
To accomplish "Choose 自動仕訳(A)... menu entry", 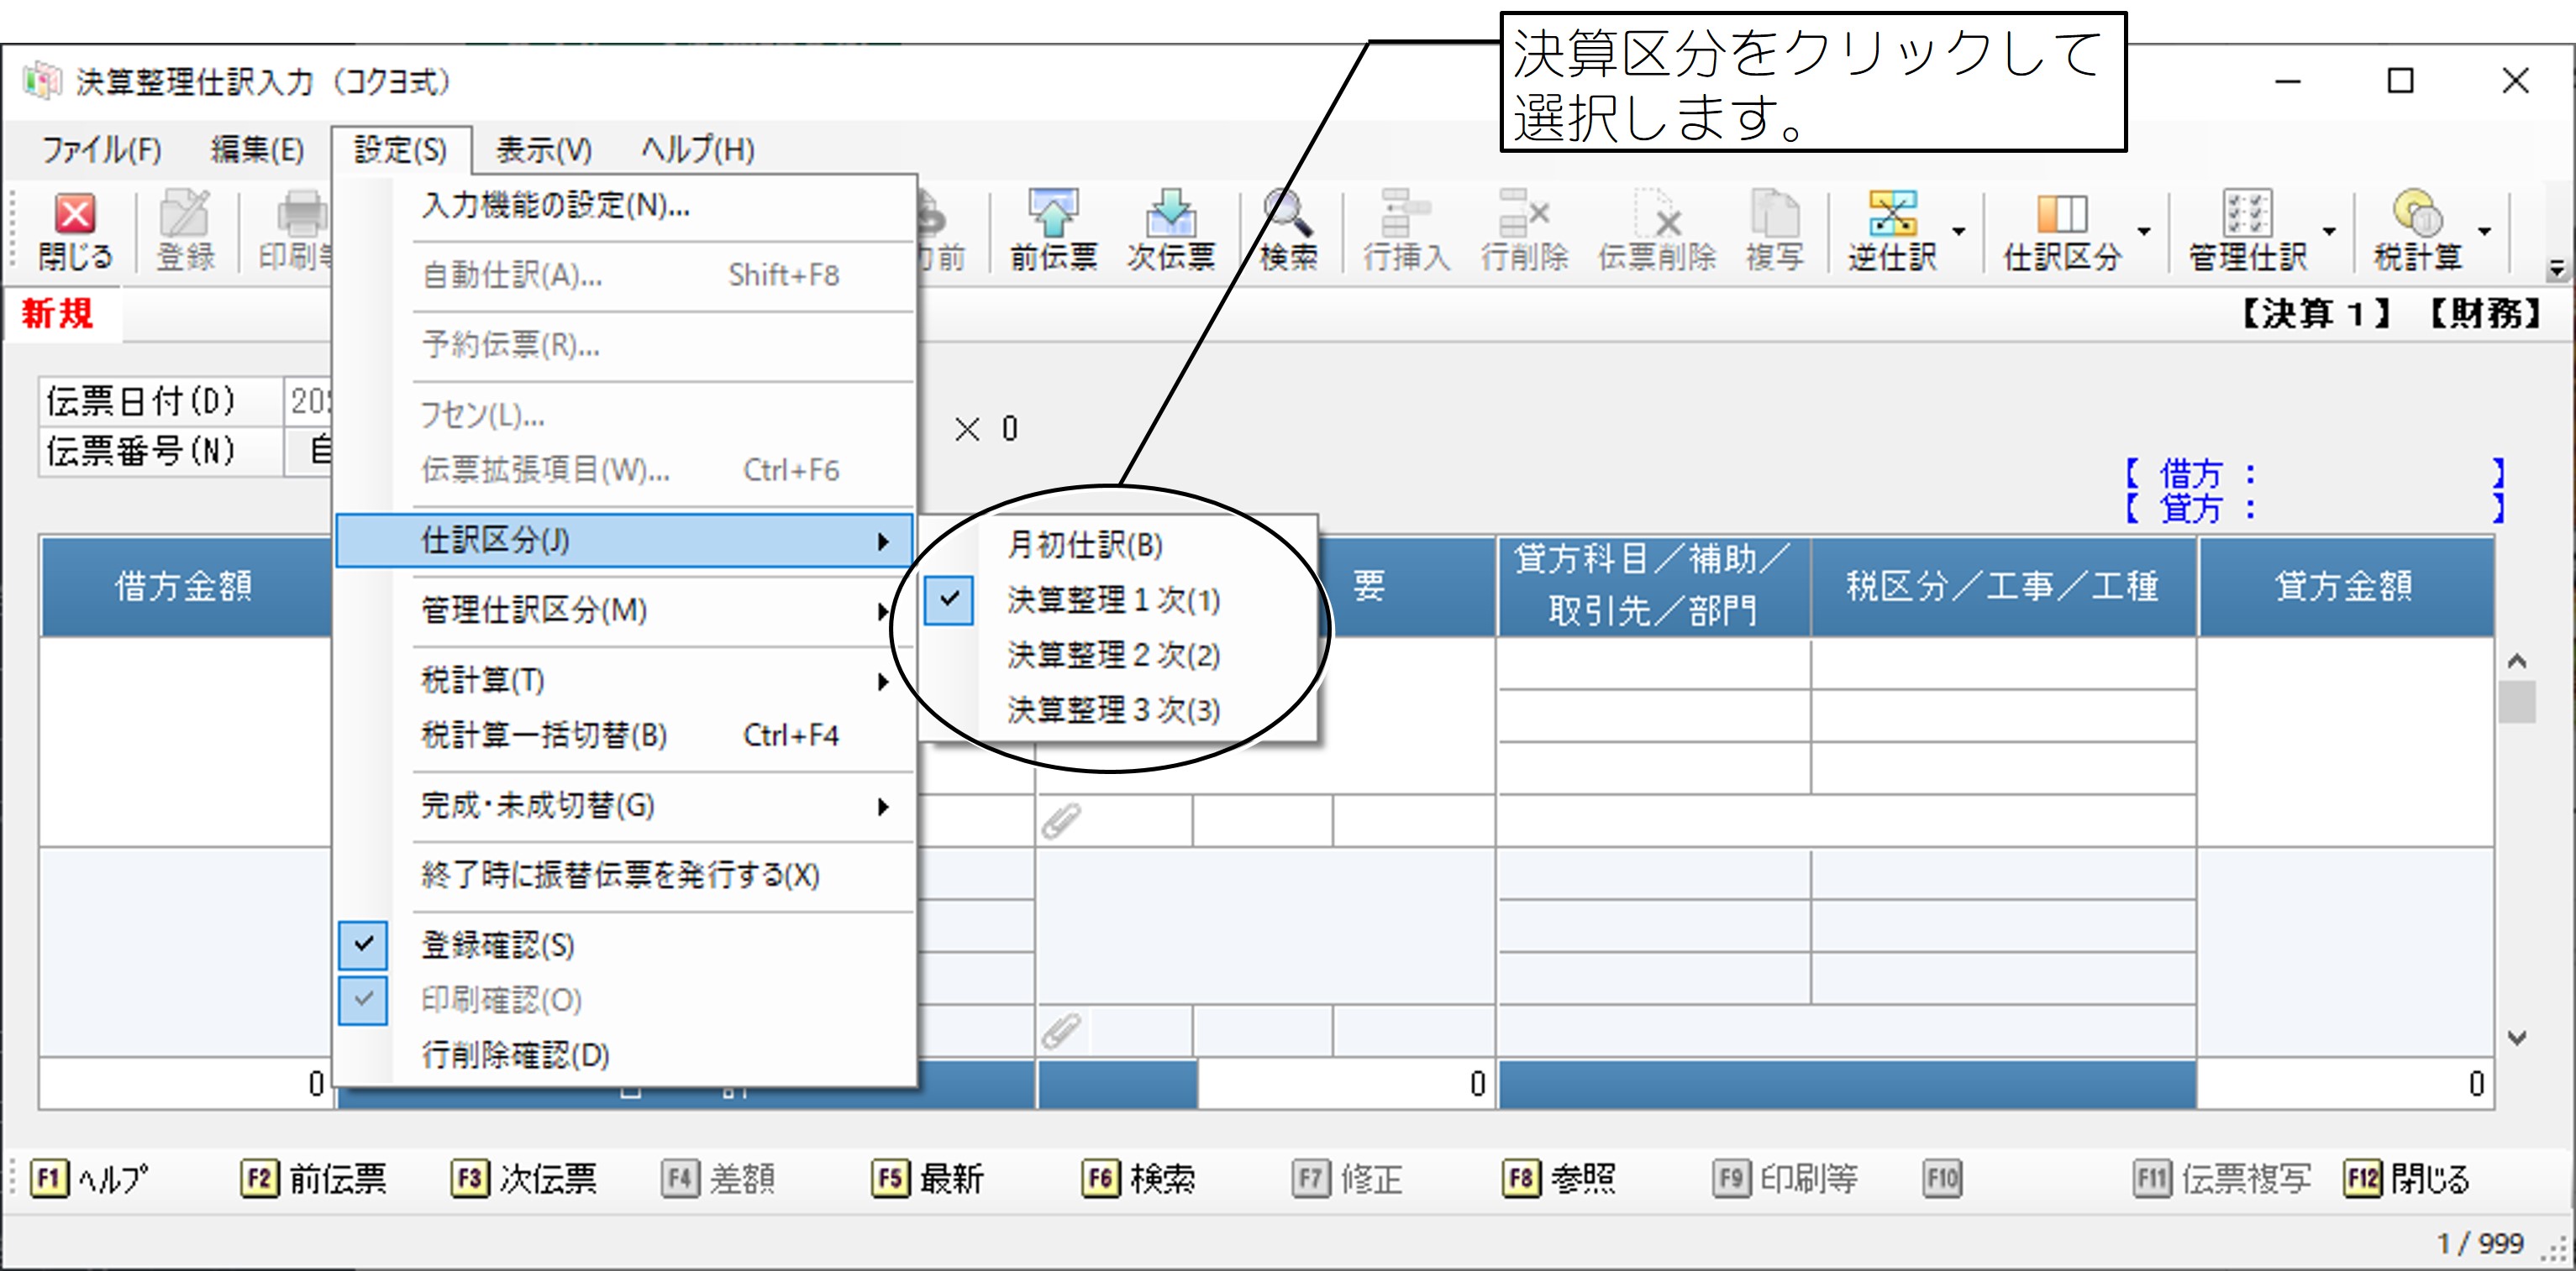I will coord(625,275).
